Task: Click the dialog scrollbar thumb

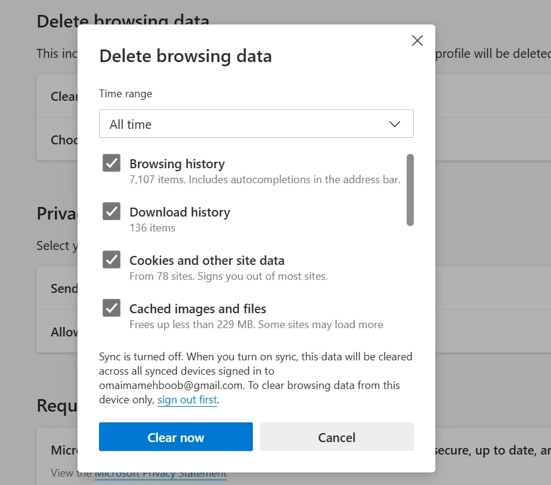Action: click(x=410, y=191)
